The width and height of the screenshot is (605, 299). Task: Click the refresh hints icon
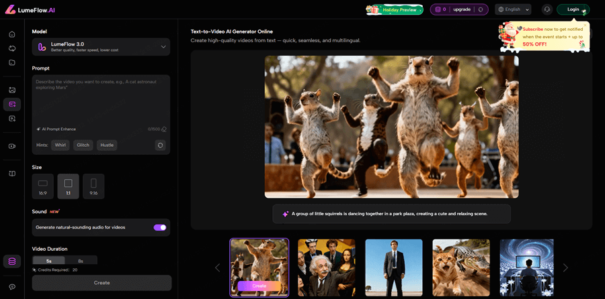(160, 145)
